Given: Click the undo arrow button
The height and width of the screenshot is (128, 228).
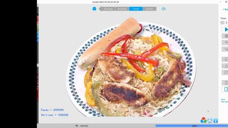Looking at the screenshot, I should pos(225,43).
